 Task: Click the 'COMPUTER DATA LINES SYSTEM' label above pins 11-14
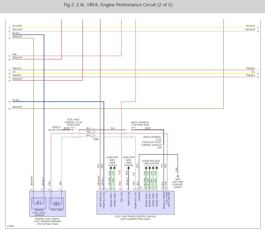coord(151,162)
